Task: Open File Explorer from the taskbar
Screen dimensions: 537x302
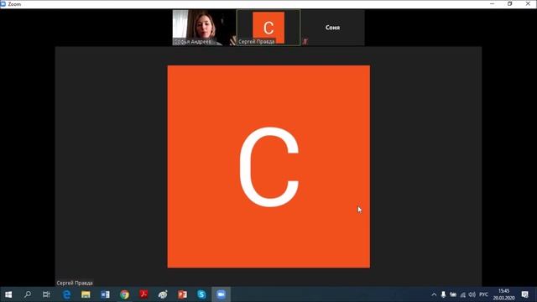Action: pyautogui.click(x=86, y=294)
